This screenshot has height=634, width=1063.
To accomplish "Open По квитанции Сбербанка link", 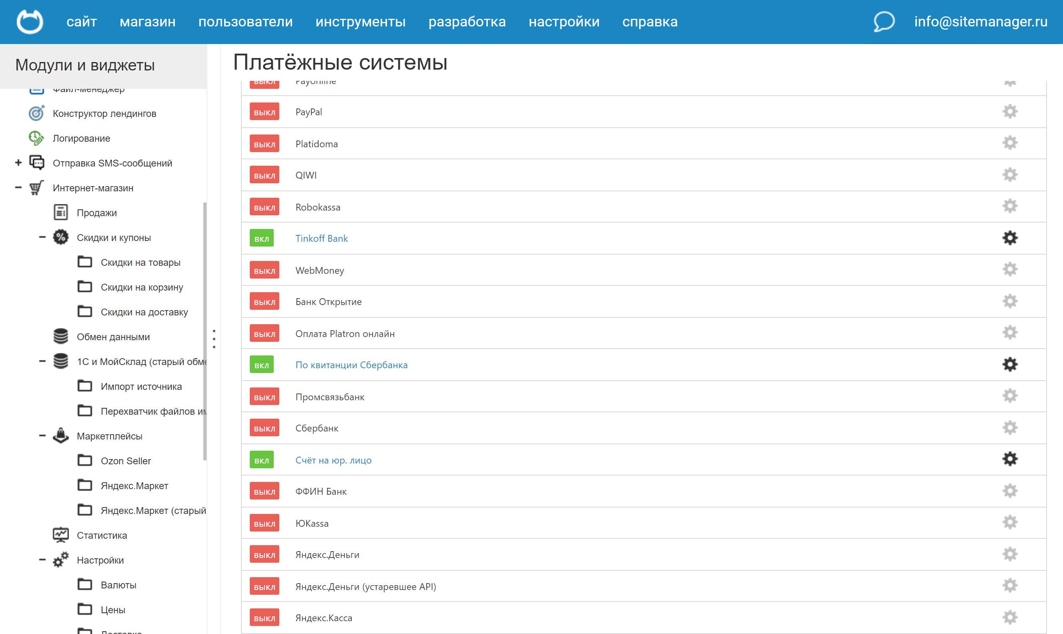I will click(351, 365).
